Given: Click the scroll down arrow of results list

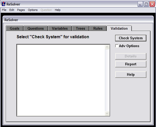Looking at the screenshot, I should click(107, 113).
